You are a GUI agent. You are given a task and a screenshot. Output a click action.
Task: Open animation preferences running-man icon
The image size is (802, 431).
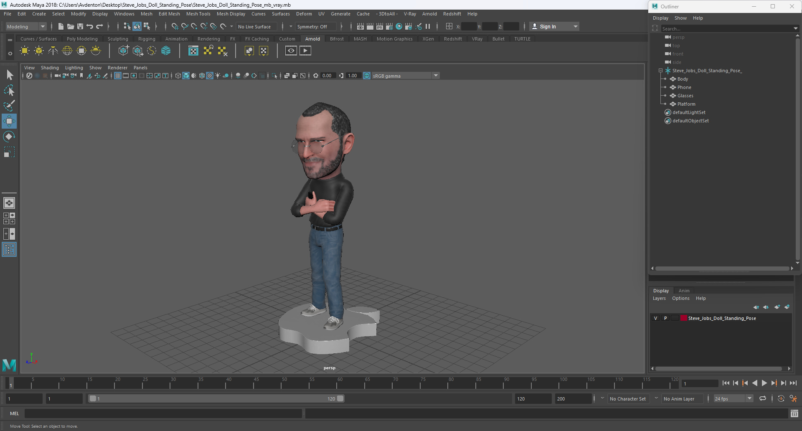pos(793,399)
